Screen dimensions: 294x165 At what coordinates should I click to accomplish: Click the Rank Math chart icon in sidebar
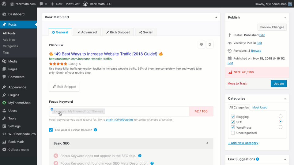[x=4, y=142]
